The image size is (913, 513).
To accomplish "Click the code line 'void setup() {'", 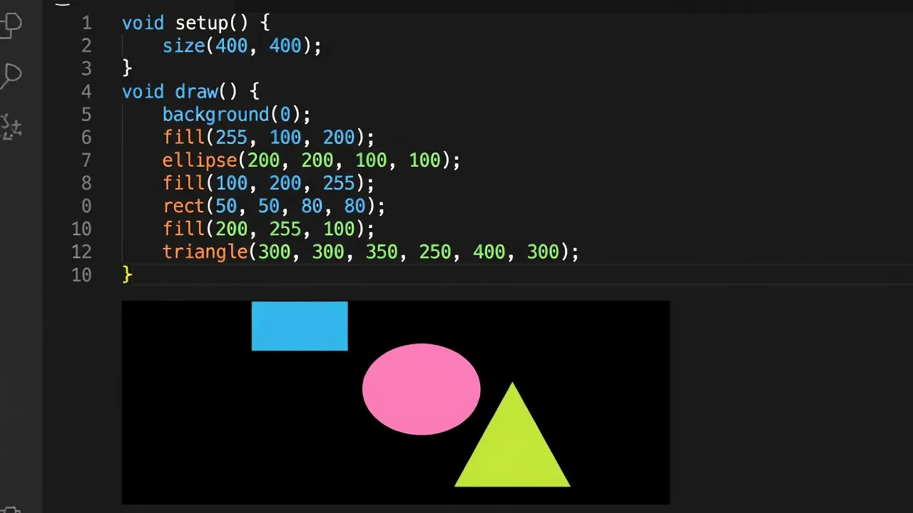I will (x=196, y=23).
